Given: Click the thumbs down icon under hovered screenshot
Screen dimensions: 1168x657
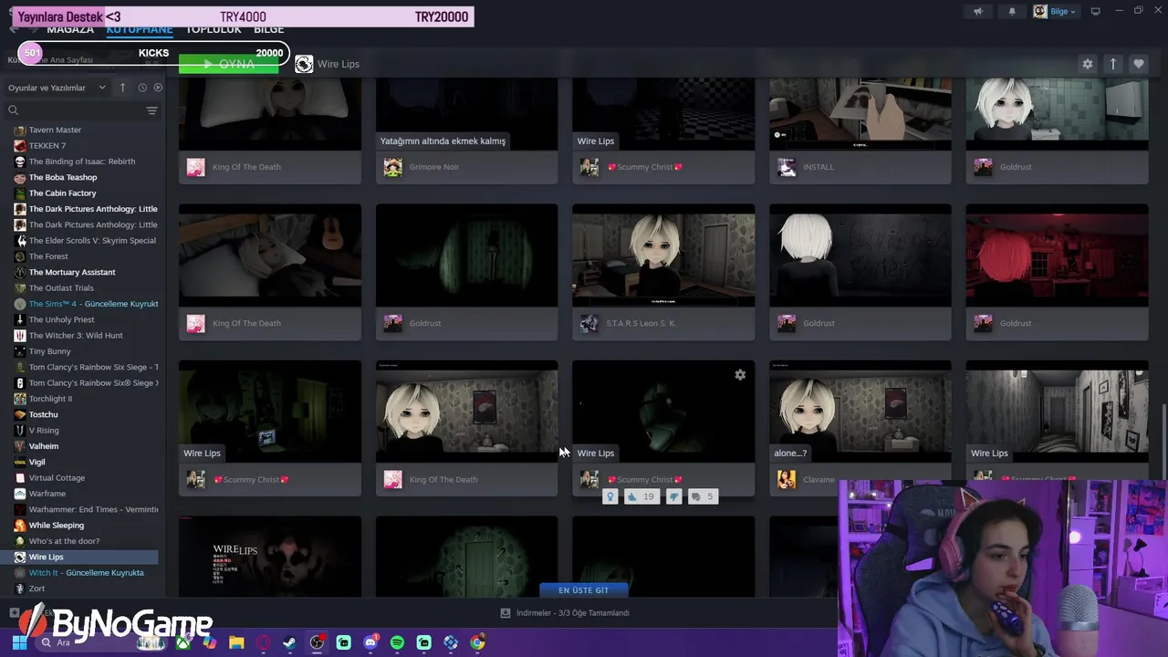Looking at the screenshot, I should pos(673,496).
